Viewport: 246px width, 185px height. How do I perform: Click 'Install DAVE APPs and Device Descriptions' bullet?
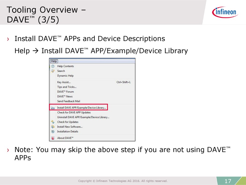[90, 39]
